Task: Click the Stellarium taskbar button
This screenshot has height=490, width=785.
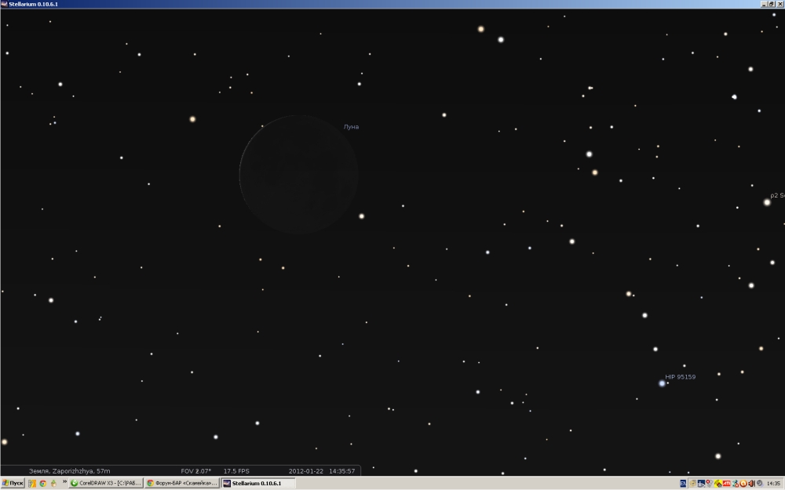Action: [x=257, y=483]
